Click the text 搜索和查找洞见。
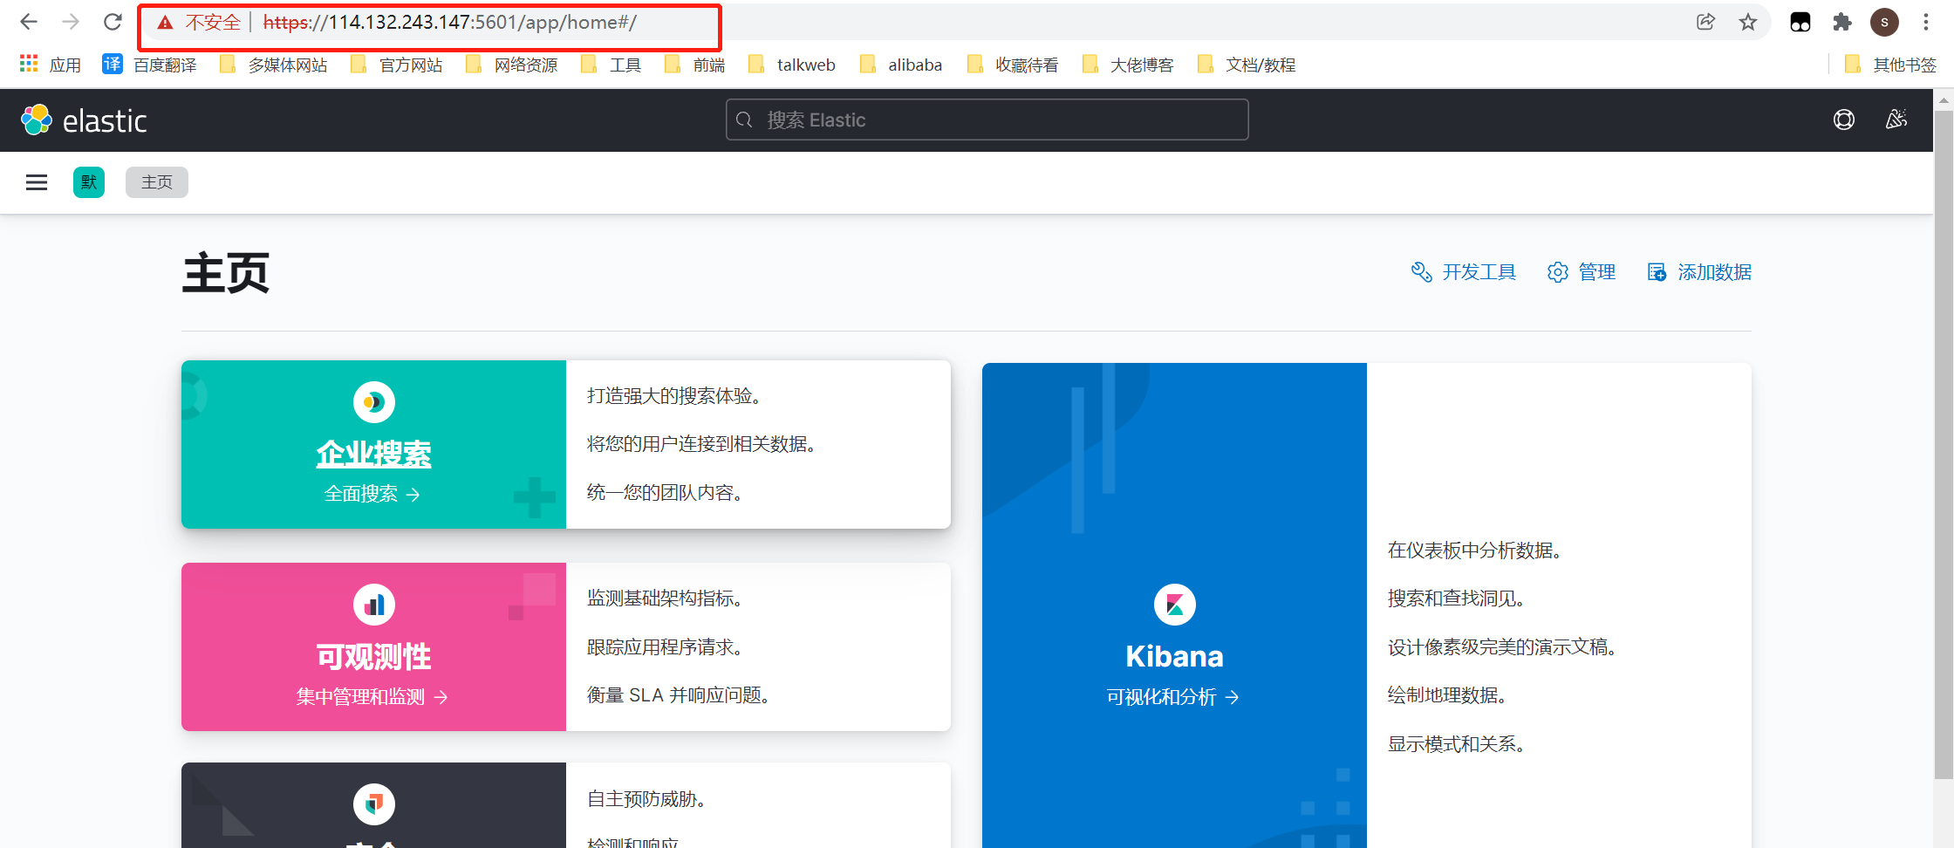The width and height of the screenshot is (1954, 848). point(1459,598)
